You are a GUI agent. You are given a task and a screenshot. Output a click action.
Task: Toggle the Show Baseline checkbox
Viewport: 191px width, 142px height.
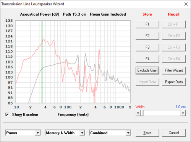coord(7,114)
